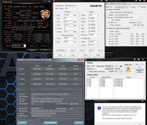Screen dimensions: 147x125
Task: Click the green title button of Core Temp window
Action: pyautogui.click(x=136, y=1)
